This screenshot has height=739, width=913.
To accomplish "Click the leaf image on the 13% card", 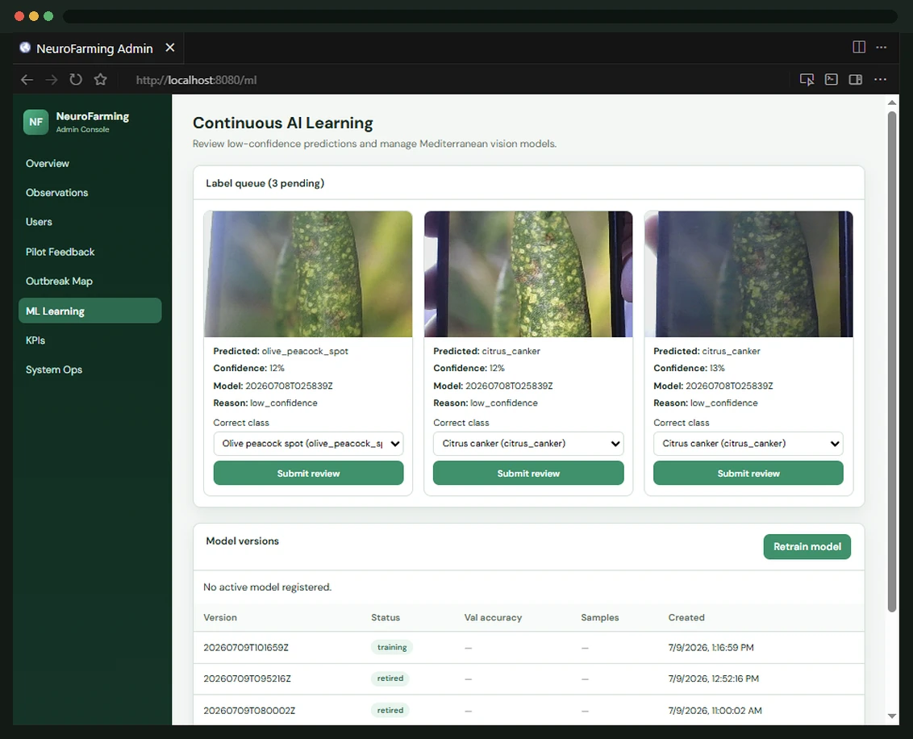I will click(748, 274).
